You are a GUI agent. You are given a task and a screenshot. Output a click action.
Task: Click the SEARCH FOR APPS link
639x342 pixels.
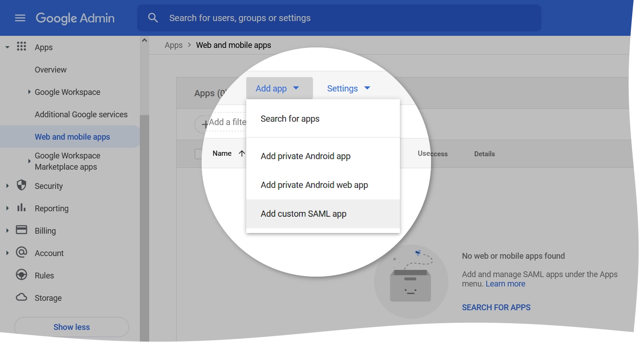click(496, 307)
